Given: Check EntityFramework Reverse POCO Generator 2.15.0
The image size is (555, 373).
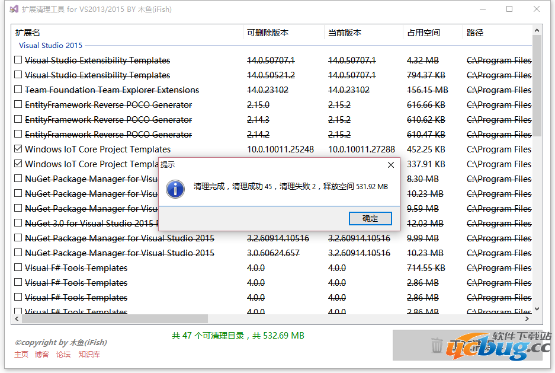Looking at the screenshot, I should 18,104.
